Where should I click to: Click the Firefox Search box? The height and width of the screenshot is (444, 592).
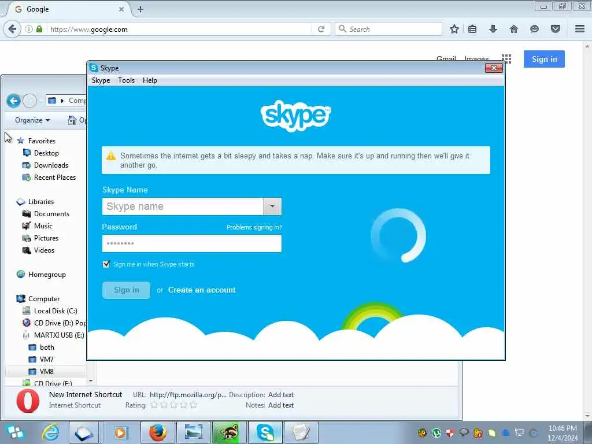coord(388,29)
